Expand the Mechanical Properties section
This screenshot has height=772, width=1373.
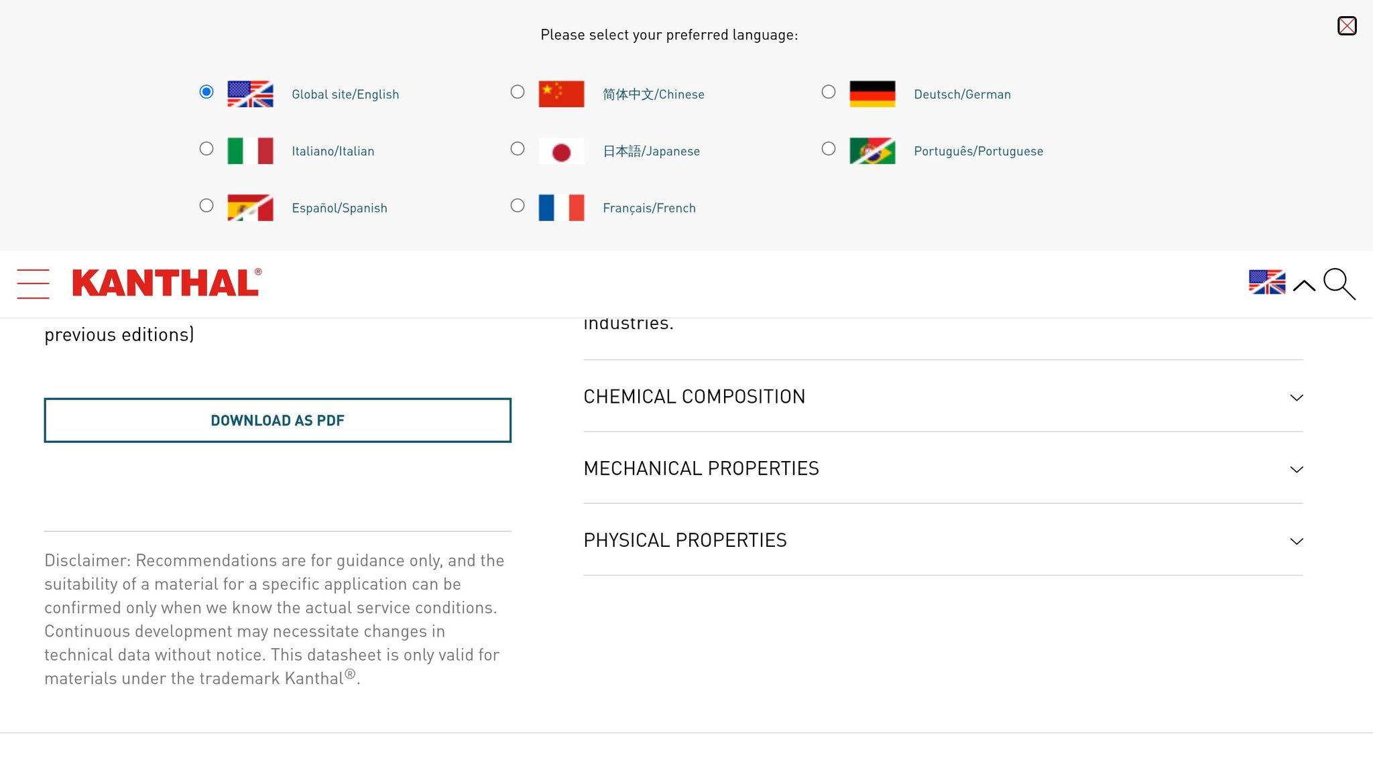[943, 468]
